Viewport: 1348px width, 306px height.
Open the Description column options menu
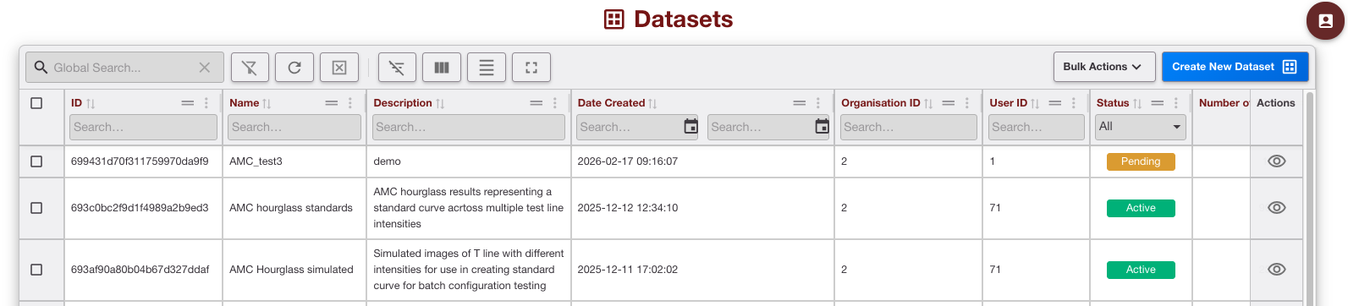(x=555, y=103)
